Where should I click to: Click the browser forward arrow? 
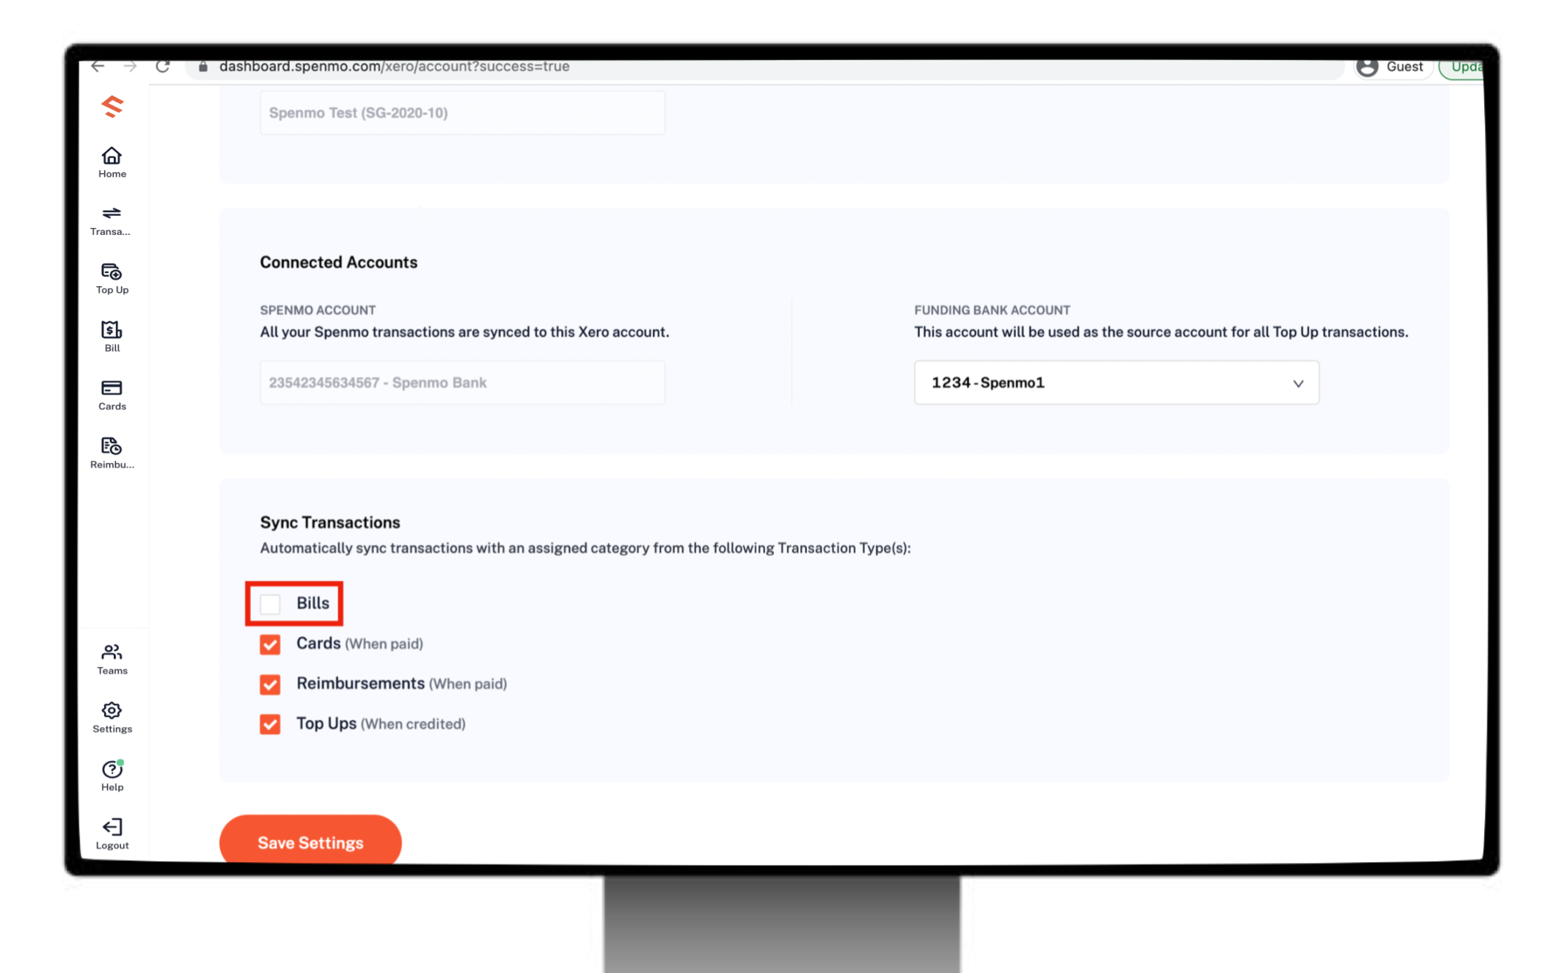coord(130,66)
